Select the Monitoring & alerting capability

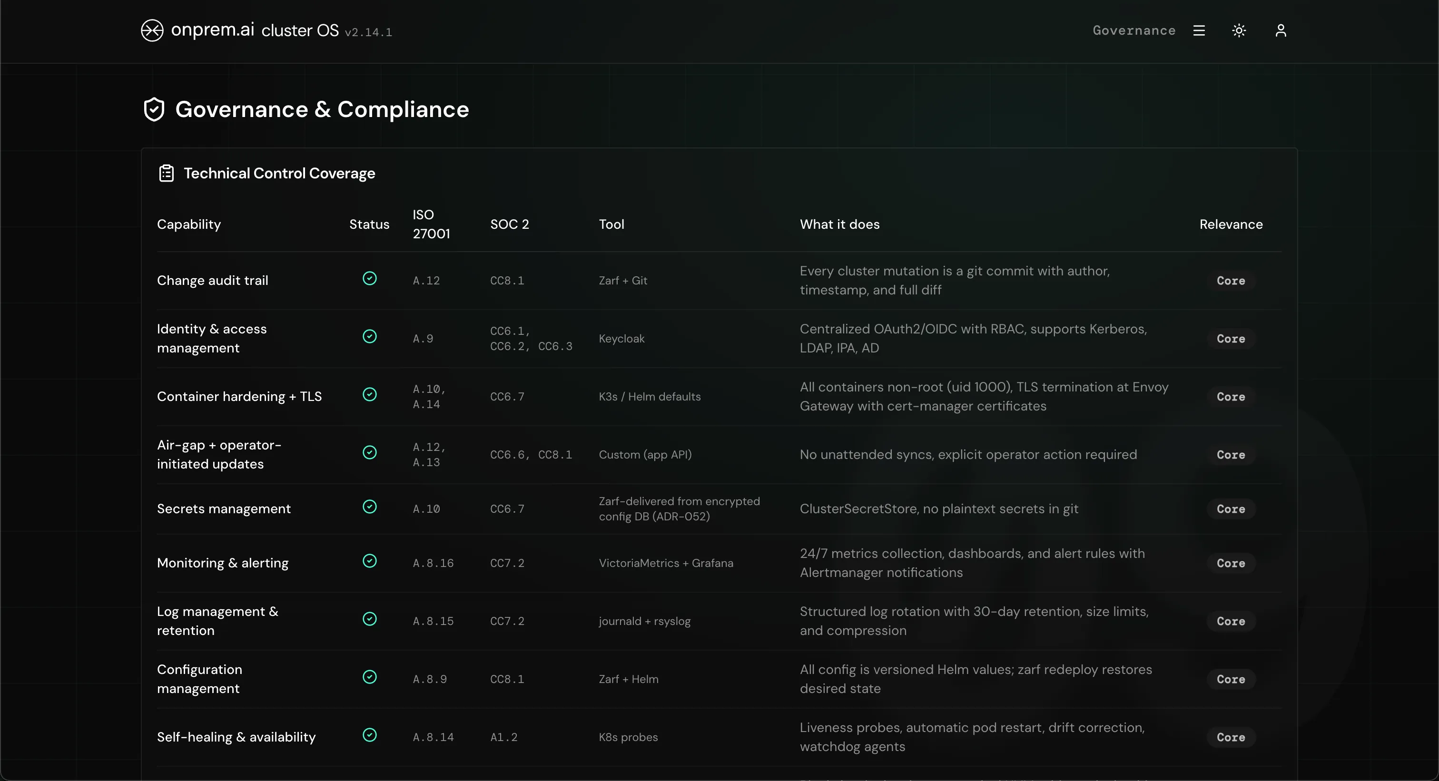click(x=223, y=563)
